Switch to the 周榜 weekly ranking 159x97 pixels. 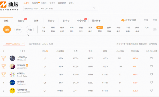pyautogui.click(x=18, y=30)
